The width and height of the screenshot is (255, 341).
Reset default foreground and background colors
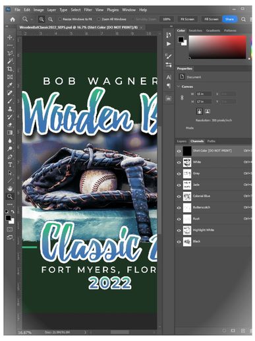7,212
